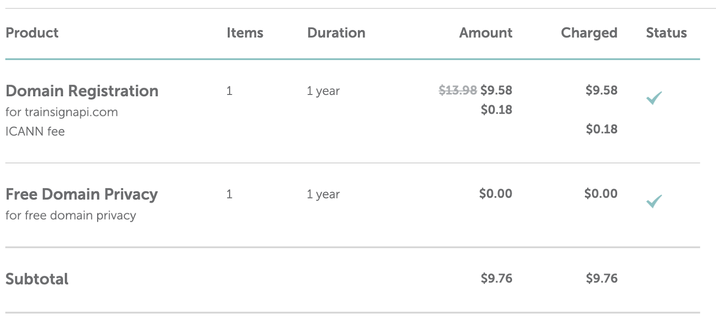716x325 pixels.
Task: Click the Subtotal label
Action: [x=37, y=279]
